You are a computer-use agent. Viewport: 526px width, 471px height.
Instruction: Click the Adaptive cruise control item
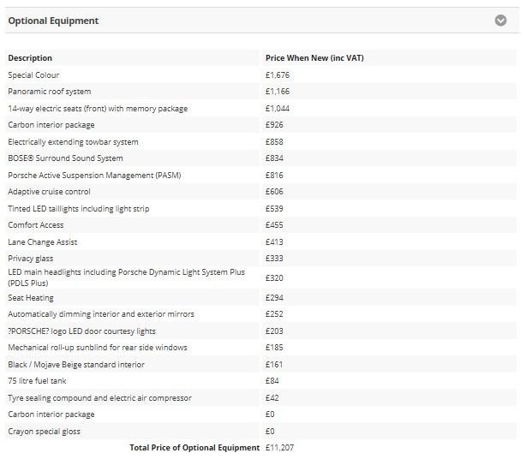(x=49, y=192)
